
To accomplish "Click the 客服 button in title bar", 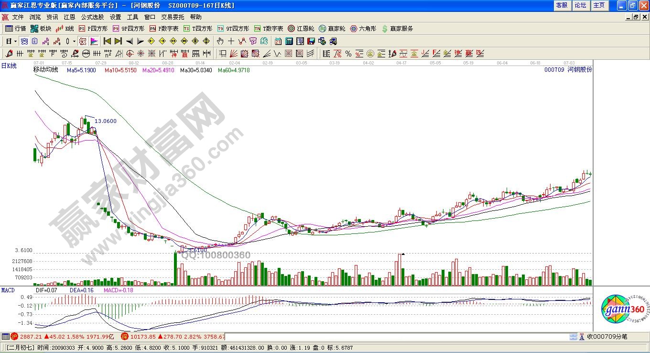I will click(x=562, y=5).
